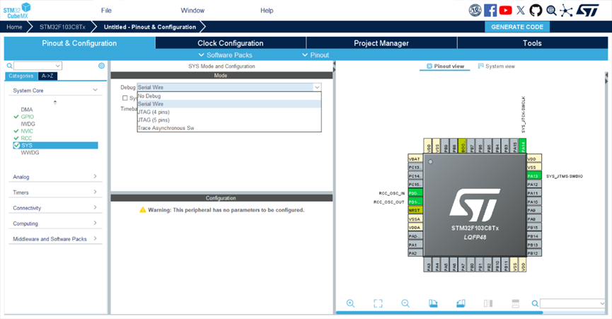Viewport: 612px width, 319px height.
Task: Click the pin search magnifier icon
Action: click(535, 303)
